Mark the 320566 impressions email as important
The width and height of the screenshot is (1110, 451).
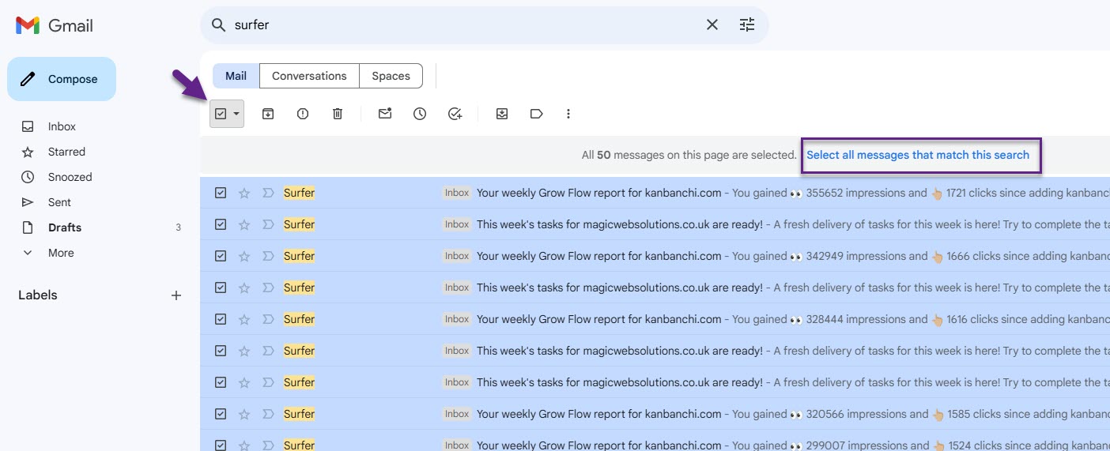tap(267, 414)
